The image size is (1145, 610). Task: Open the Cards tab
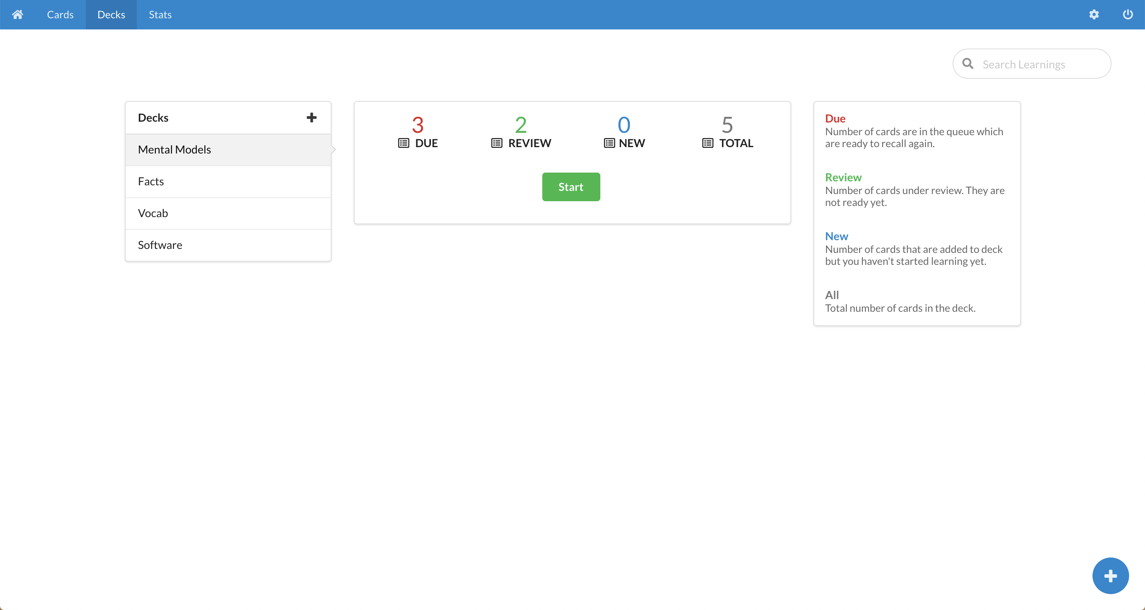tap(60, 15)
